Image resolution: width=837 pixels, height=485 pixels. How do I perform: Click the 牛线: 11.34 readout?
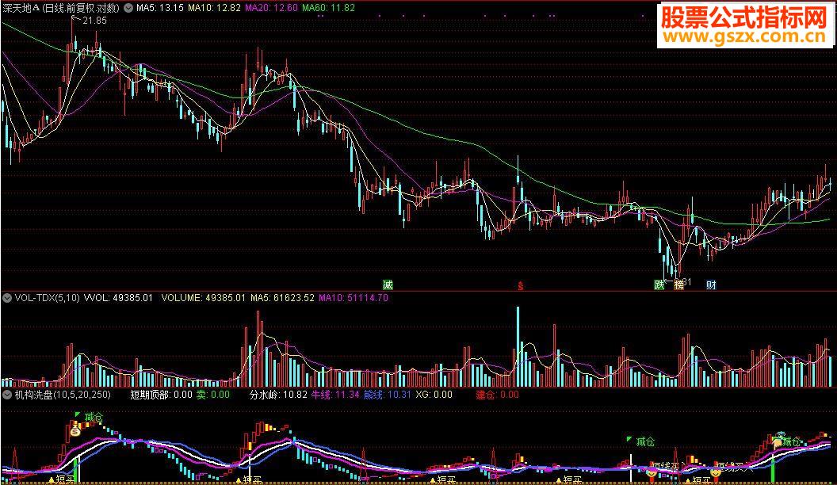pos(335,395)
